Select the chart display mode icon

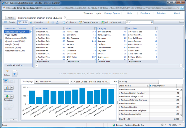tap(6, 81)
